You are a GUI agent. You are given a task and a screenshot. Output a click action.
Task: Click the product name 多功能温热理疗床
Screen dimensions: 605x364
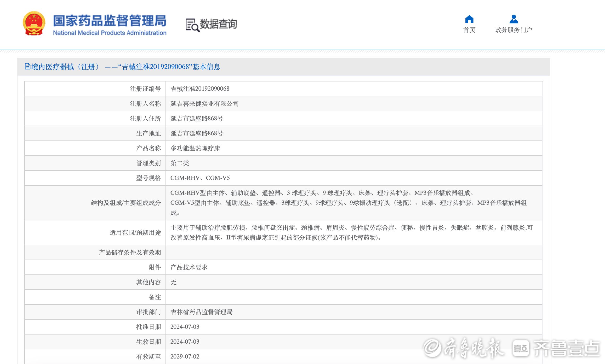coord(195,148)
